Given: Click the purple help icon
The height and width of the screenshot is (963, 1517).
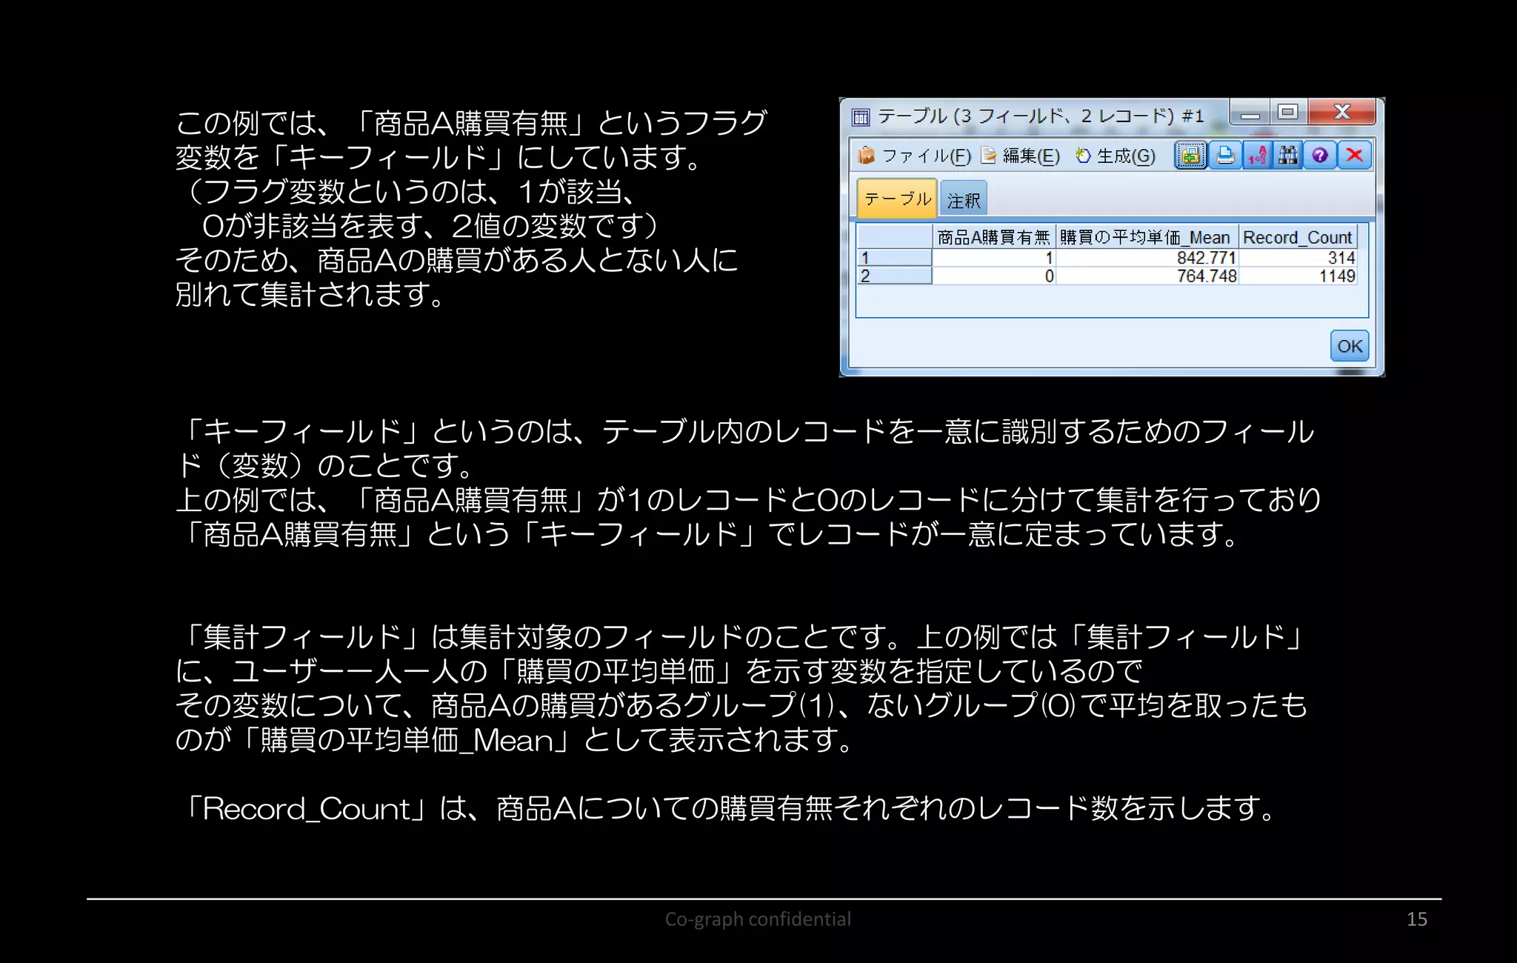Looking at the screenshot, I should click(1319, 156).
